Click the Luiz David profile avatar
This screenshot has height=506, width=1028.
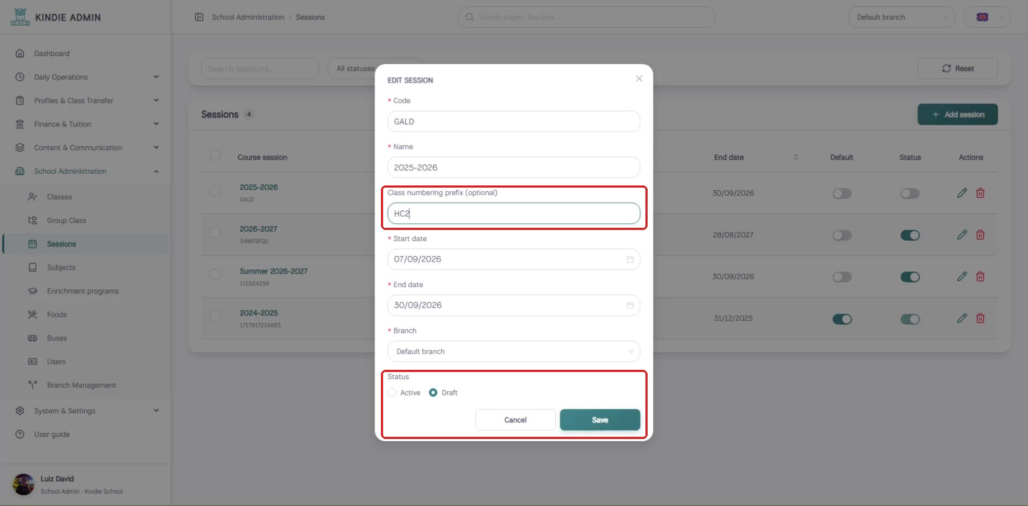[x=23, y=485]
